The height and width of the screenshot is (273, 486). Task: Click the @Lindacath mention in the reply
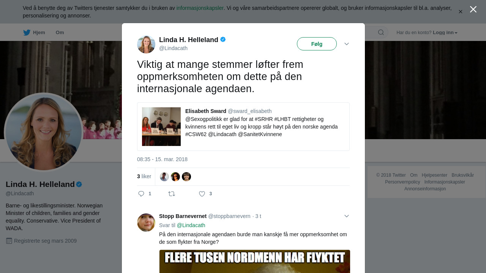191,225
